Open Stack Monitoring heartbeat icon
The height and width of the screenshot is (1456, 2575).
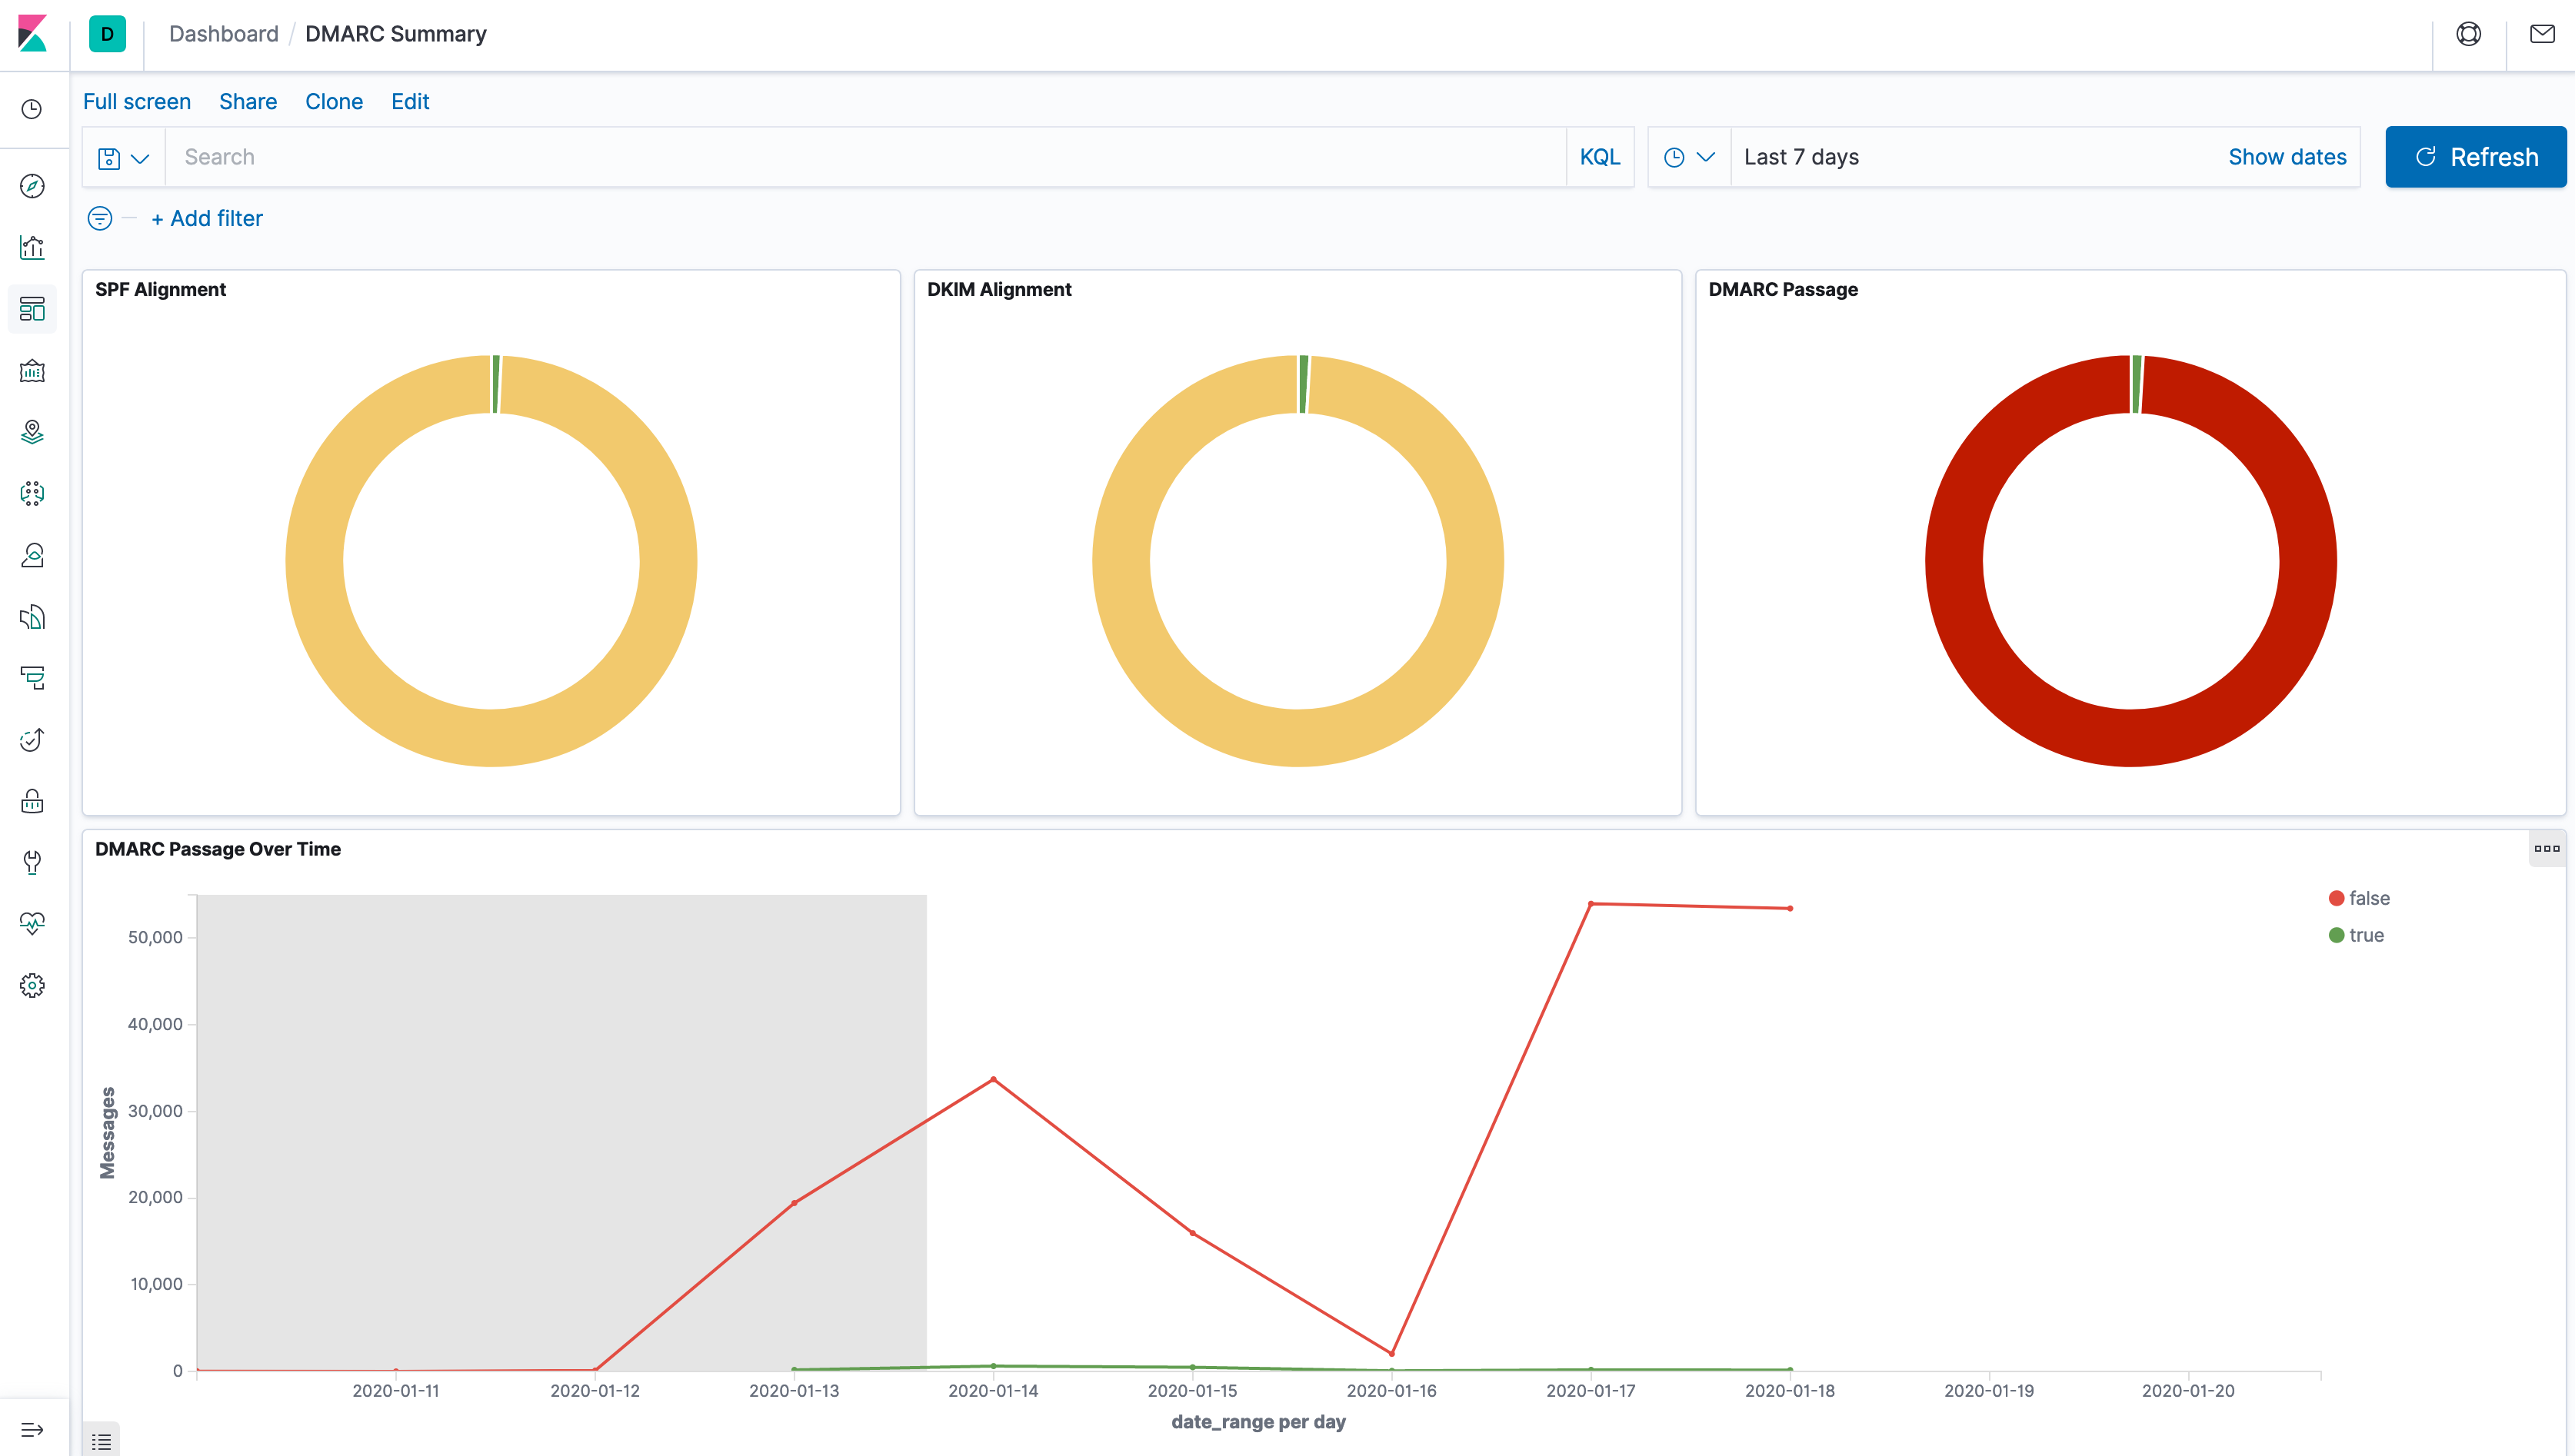coord(32,923)
